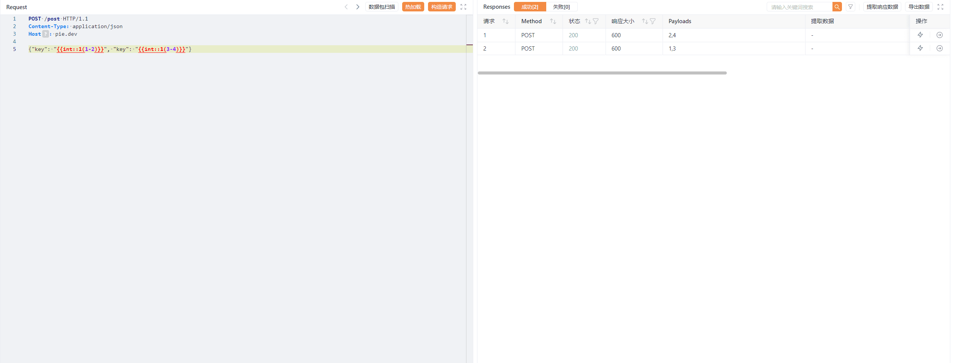956x363 pixels.
Task: Click the horizontal scrollbar under responses table
Action: [x=602, y=73]
